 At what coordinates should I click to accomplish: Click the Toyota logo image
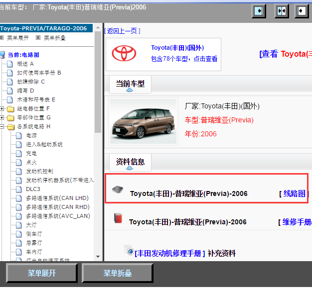coord(124,53)
